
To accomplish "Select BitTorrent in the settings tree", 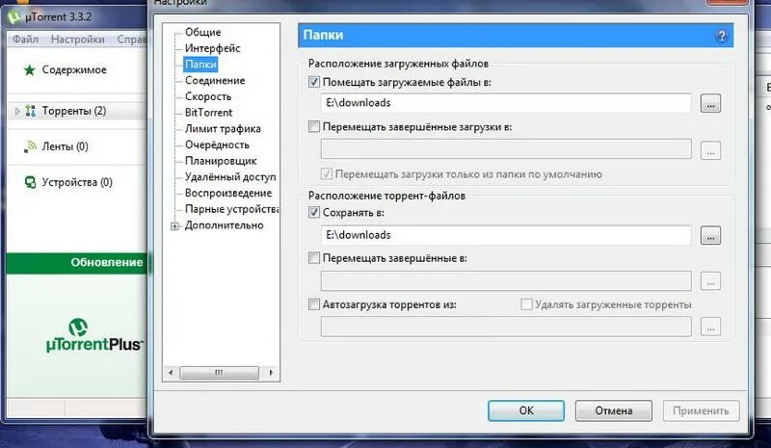I will coord(208,113).
